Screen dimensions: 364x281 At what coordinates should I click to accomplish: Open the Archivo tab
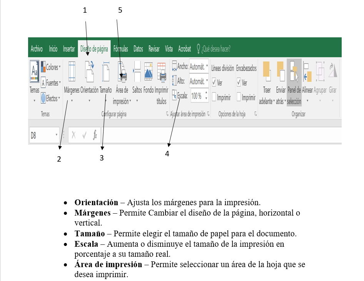pyautogui.click(x=37, y=49)
